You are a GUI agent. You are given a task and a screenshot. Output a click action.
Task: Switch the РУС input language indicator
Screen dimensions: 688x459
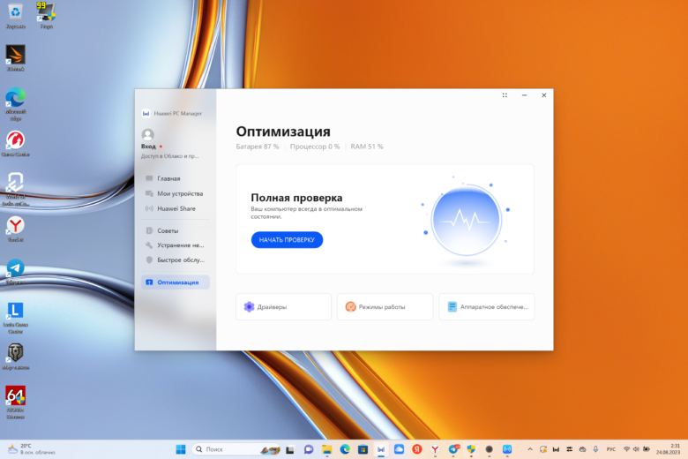pyautogui.click(x=610, y=449)
